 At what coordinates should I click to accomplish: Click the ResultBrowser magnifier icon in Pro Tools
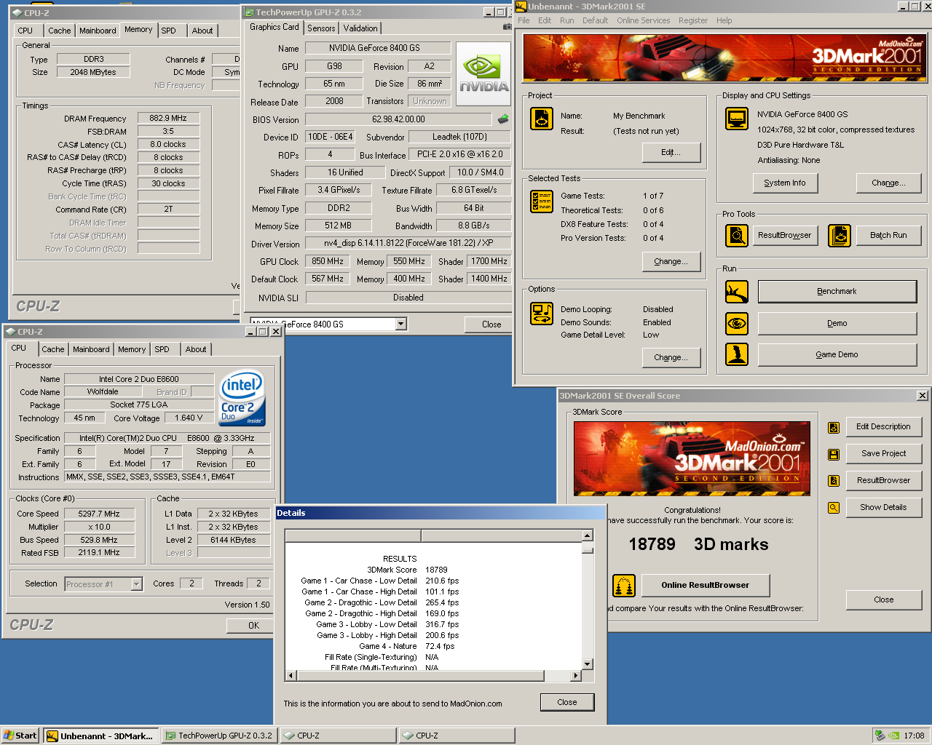pyautogui.click(x=736, y=236)
